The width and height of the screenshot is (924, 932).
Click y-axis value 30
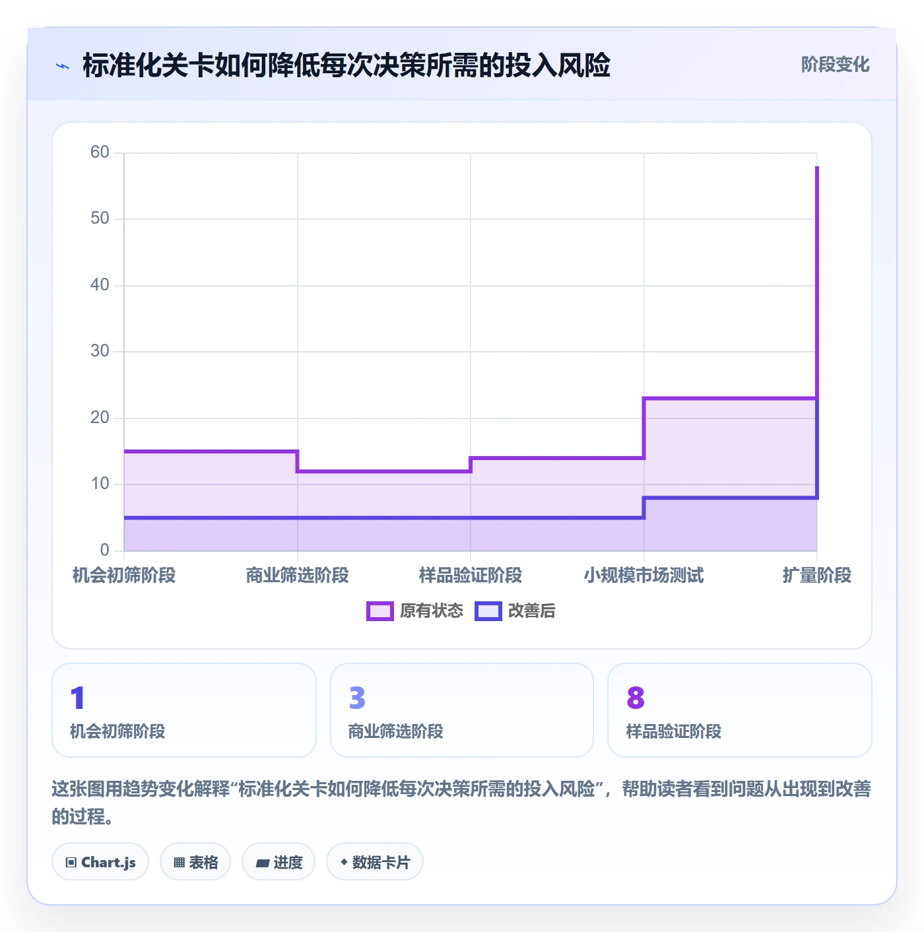click(x=100, y=351)
